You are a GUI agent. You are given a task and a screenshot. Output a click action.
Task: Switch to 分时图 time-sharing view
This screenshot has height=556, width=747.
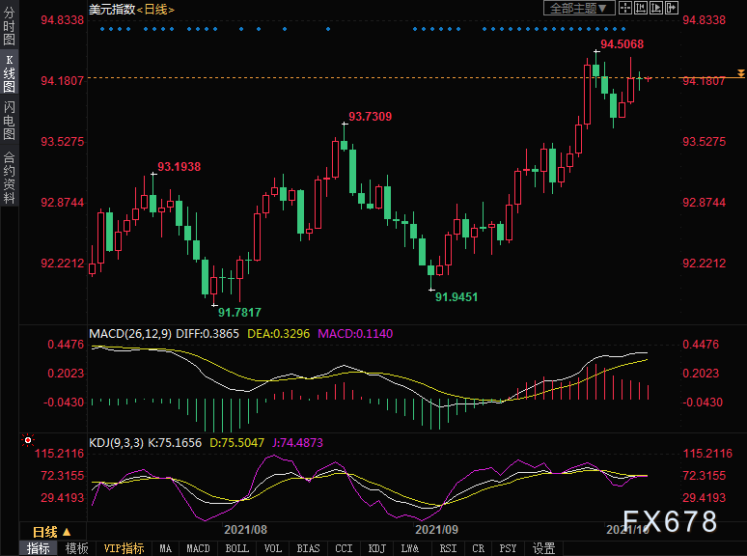(9, 26)
